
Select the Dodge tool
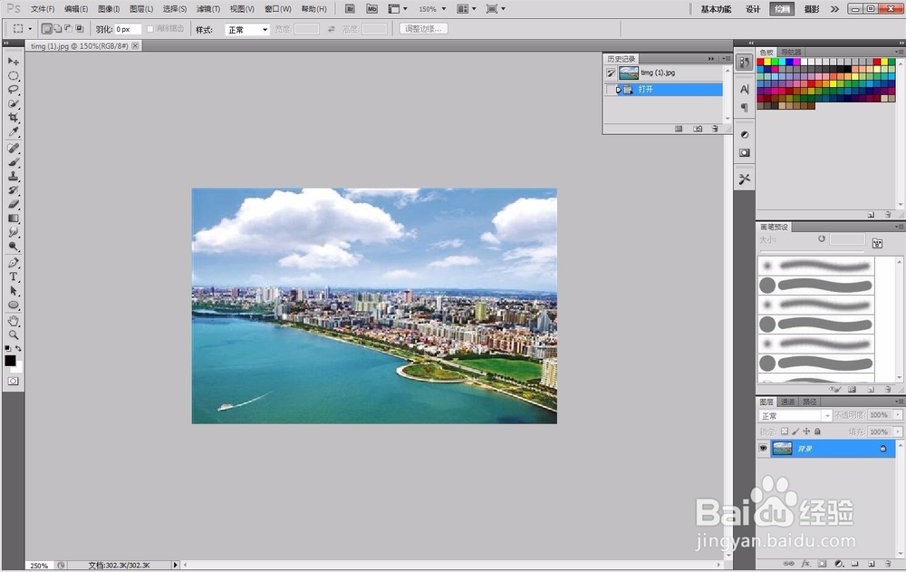14,247
